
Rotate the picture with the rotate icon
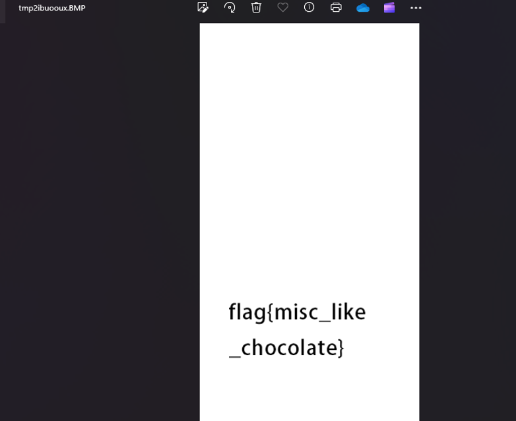click(230, 7)
